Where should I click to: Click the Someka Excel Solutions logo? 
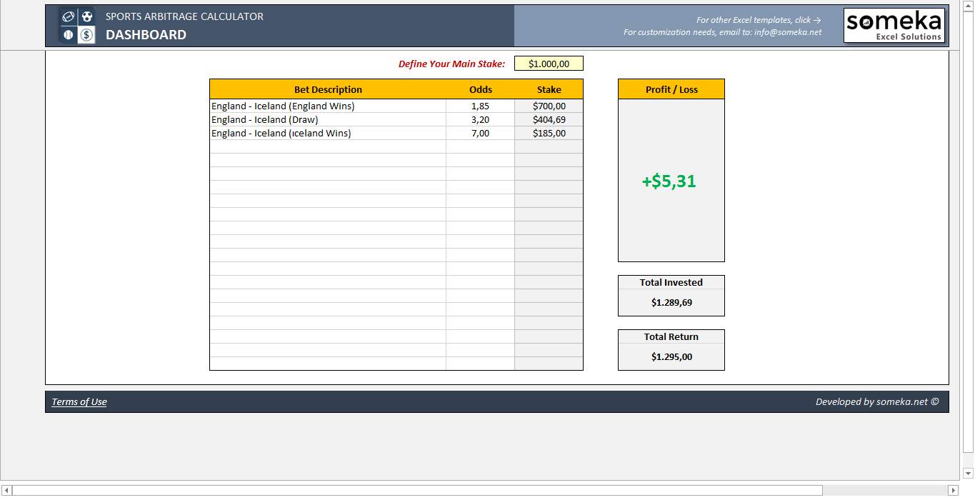coord(894,26)
